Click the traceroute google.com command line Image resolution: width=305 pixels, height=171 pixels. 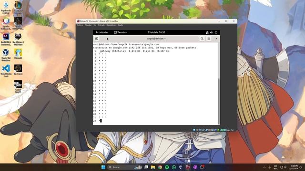tap(126, 44)
